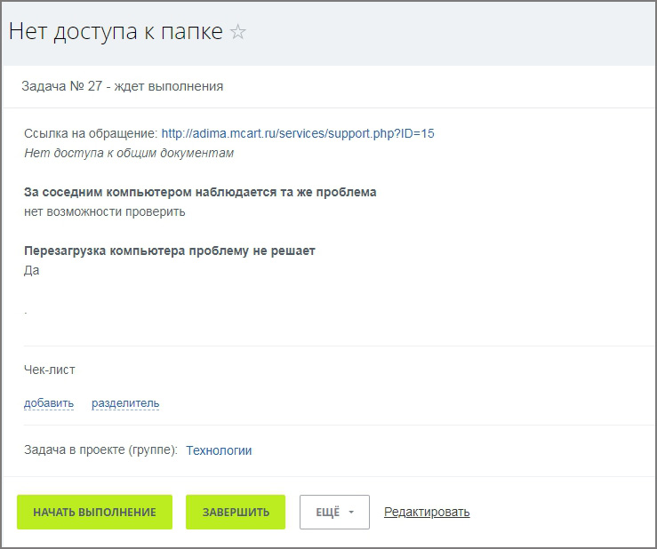Click the answer "Да"
The width and height of the screenshot is (657, 549).
tap(32, 270)
